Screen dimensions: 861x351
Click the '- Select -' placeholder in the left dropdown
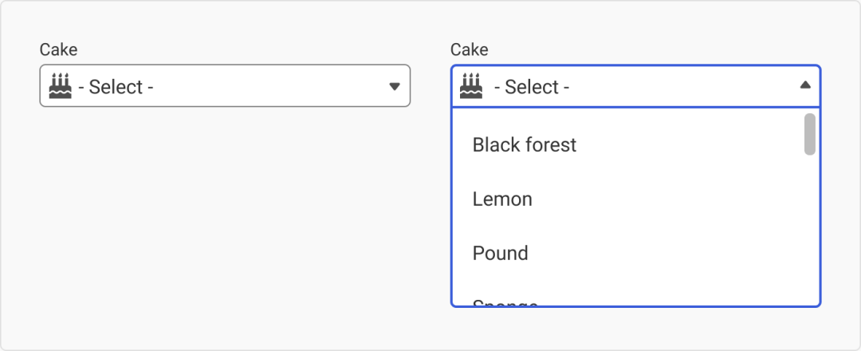116,87
